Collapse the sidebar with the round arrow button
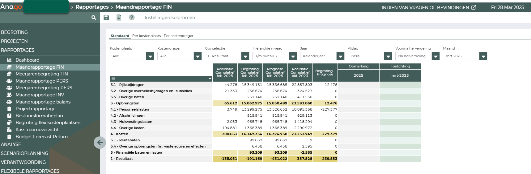This screenshot has width=531, height=174. [x=100, y=143]
